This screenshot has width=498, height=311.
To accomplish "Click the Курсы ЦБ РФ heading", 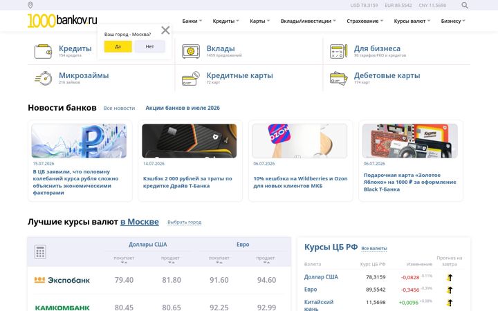I will coord(331,247).
